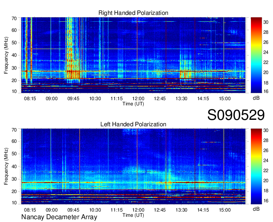Click 50 MHz tick on right-handed frequency axis
The height and width of the screenshot is (222, 273).
[14, 43]
